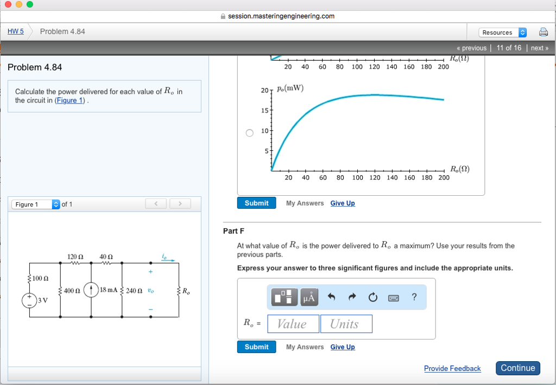Click inside the Value input field

tap(293, 324)
